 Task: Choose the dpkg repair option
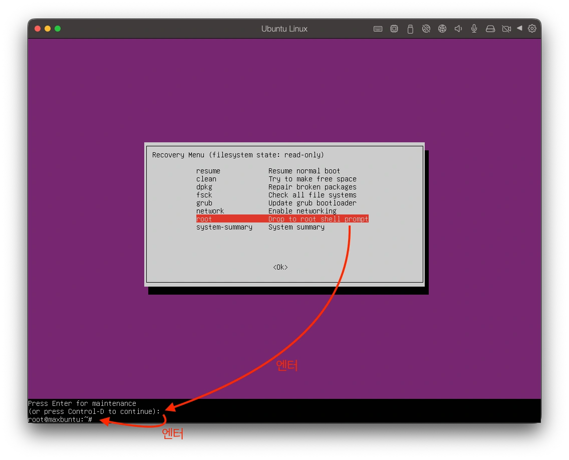pos(204,187)
